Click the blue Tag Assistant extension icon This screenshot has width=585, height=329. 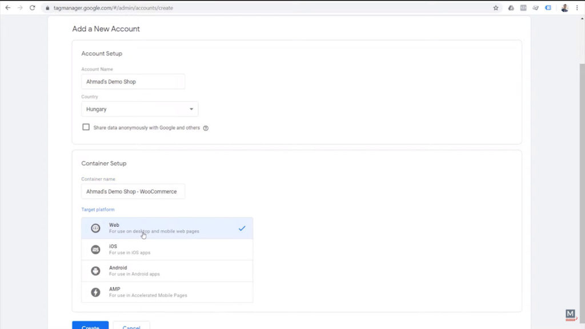pyautogui.click(x=548, y=7)
